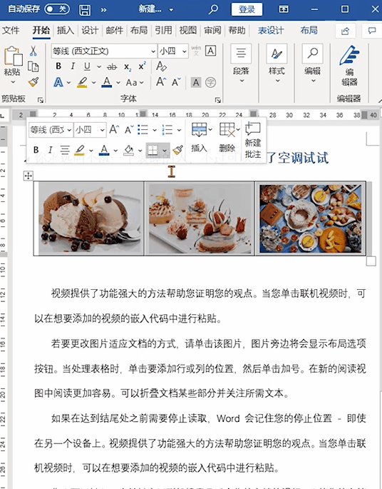Expand the 粘贴 paste options arrow

[x=13, y=81]
